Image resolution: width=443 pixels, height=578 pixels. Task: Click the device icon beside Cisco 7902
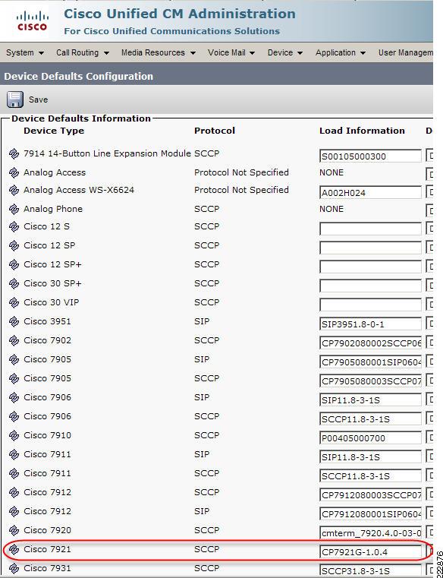(x=14, y=340)
